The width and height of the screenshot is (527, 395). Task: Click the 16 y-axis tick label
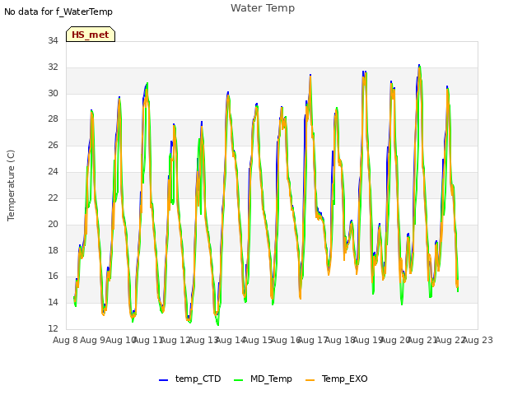pos(53,276)
